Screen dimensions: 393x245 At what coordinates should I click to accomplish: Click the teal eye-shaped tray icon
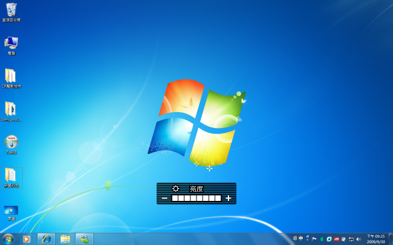click(329, 239)
